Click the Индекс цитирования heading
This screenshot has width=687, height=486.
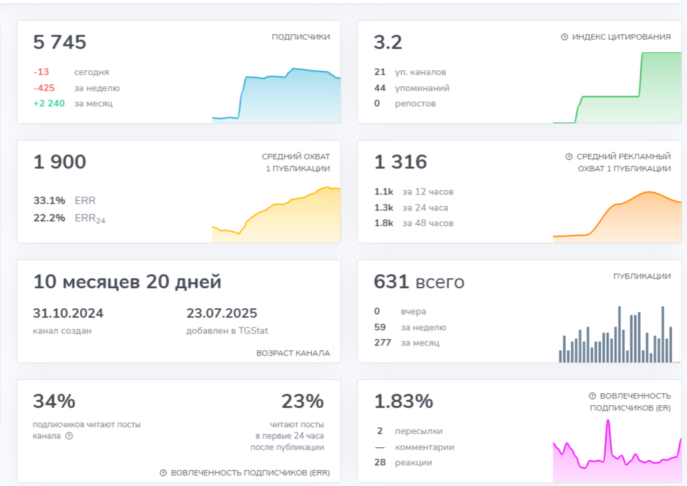click(621, 37)
